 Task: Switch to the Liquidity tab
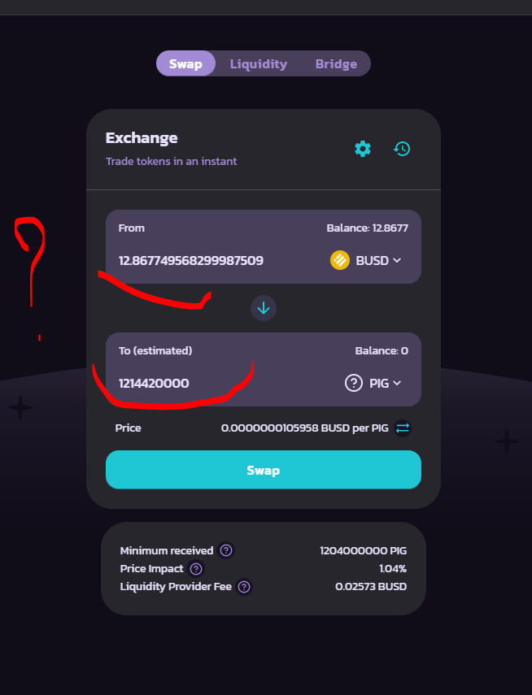pos(258,64)
